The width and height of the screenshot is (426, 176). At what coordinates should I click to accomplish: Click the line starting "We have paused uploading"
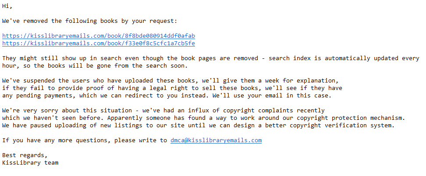pos(198,126)
